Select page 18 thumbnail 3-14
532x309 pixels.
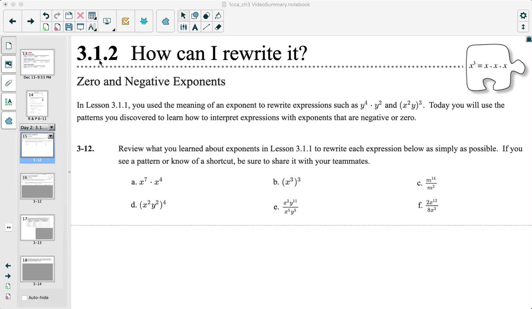(x=37, y=269)
